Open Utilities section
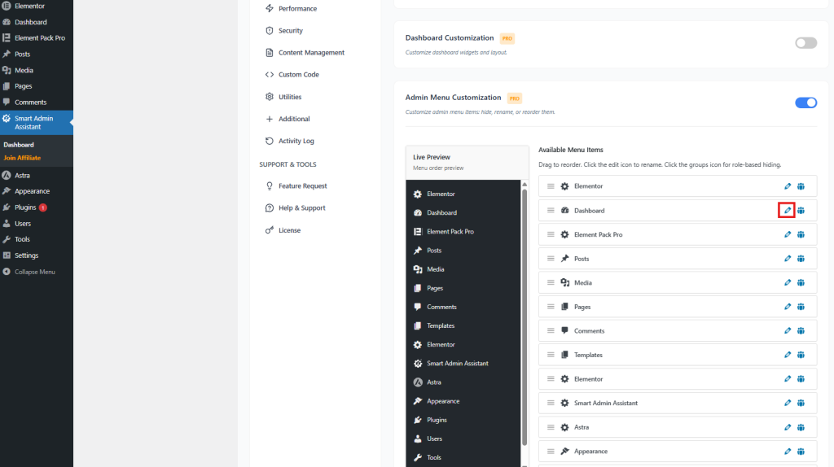This screenshot has width=834, height=467. [x=283, y=97]
